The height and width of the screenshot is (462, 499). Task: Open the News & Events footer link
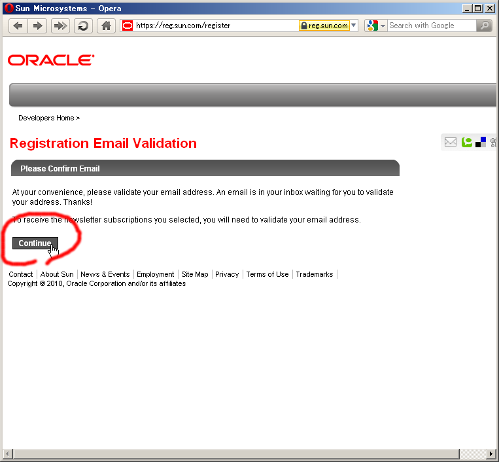(105, 274)
